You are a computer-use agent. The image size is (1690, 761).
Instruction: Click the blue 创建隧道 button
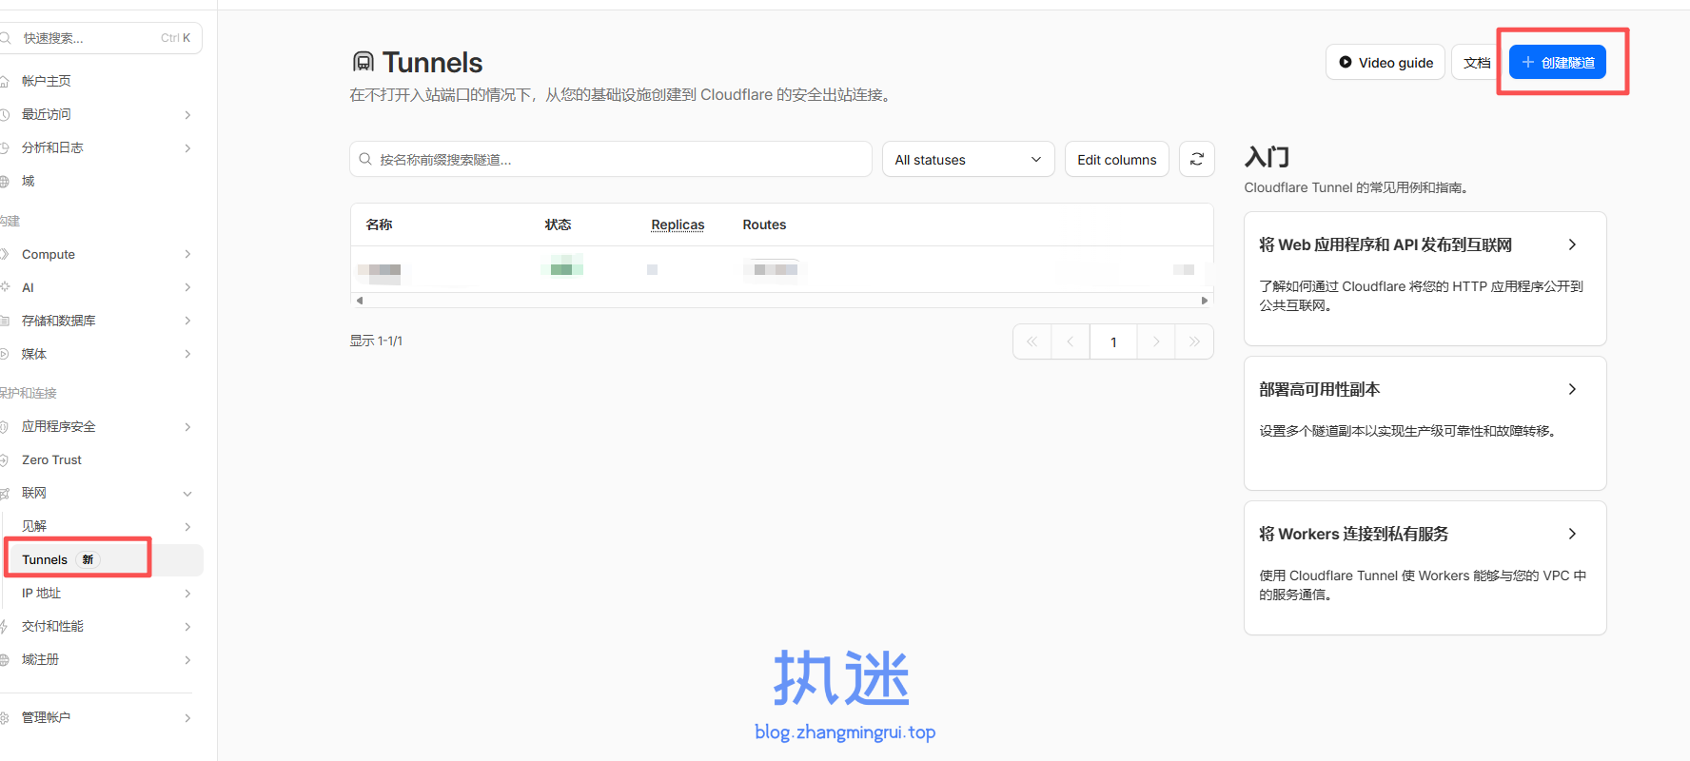(x=1558, y=62)
